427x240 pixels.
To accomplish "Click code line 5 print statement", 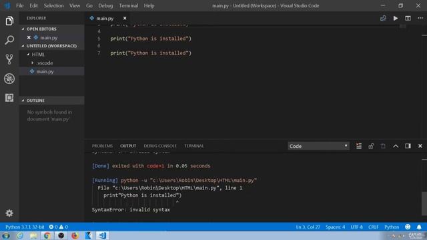I will [x=151, y=39].
